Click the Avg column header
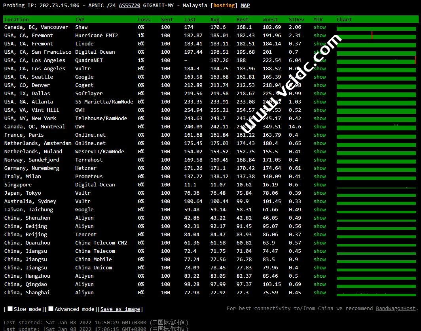The height and width of the screenshot is (331, 421). pyautogui.click(x=215, y=20)
